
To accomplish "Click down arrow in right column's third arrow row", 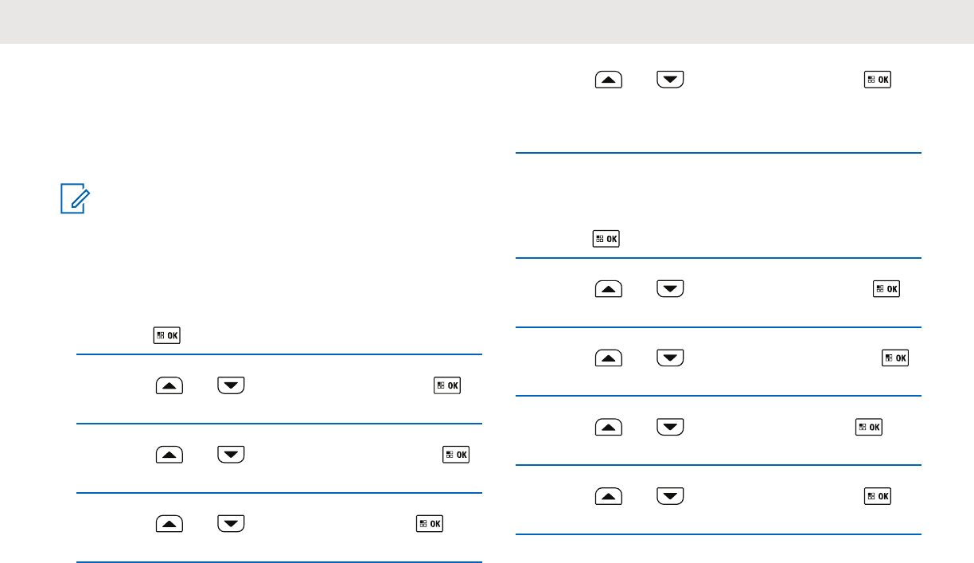I will 672,358.
